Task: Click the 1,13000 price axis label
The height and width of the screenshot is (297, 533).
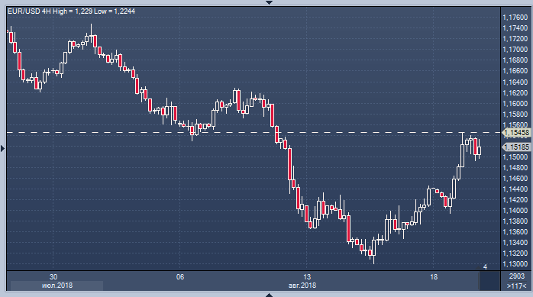Action: [x=515, y=264]
